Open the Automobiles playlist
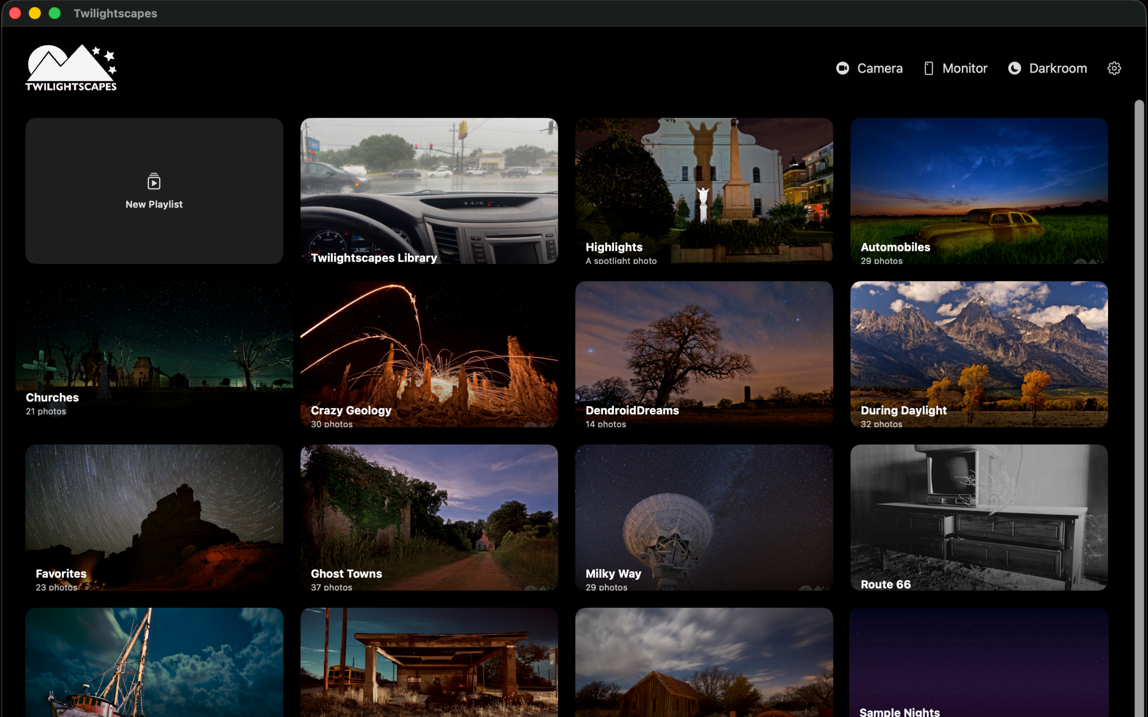Viewport: 1148px width, 717px height. coord(979,190)
